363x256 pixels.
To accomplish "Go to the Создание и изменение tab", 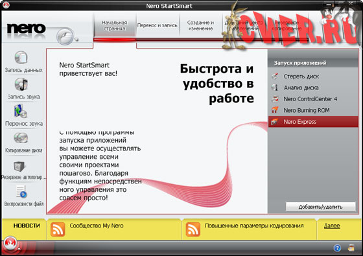I will [x=200, y=25].
